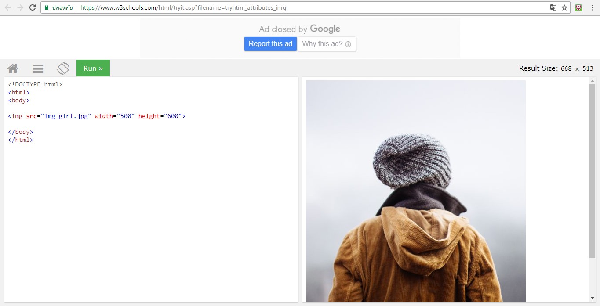
Task: Click the rendered girl image in result pane
Action: point(416,191)
